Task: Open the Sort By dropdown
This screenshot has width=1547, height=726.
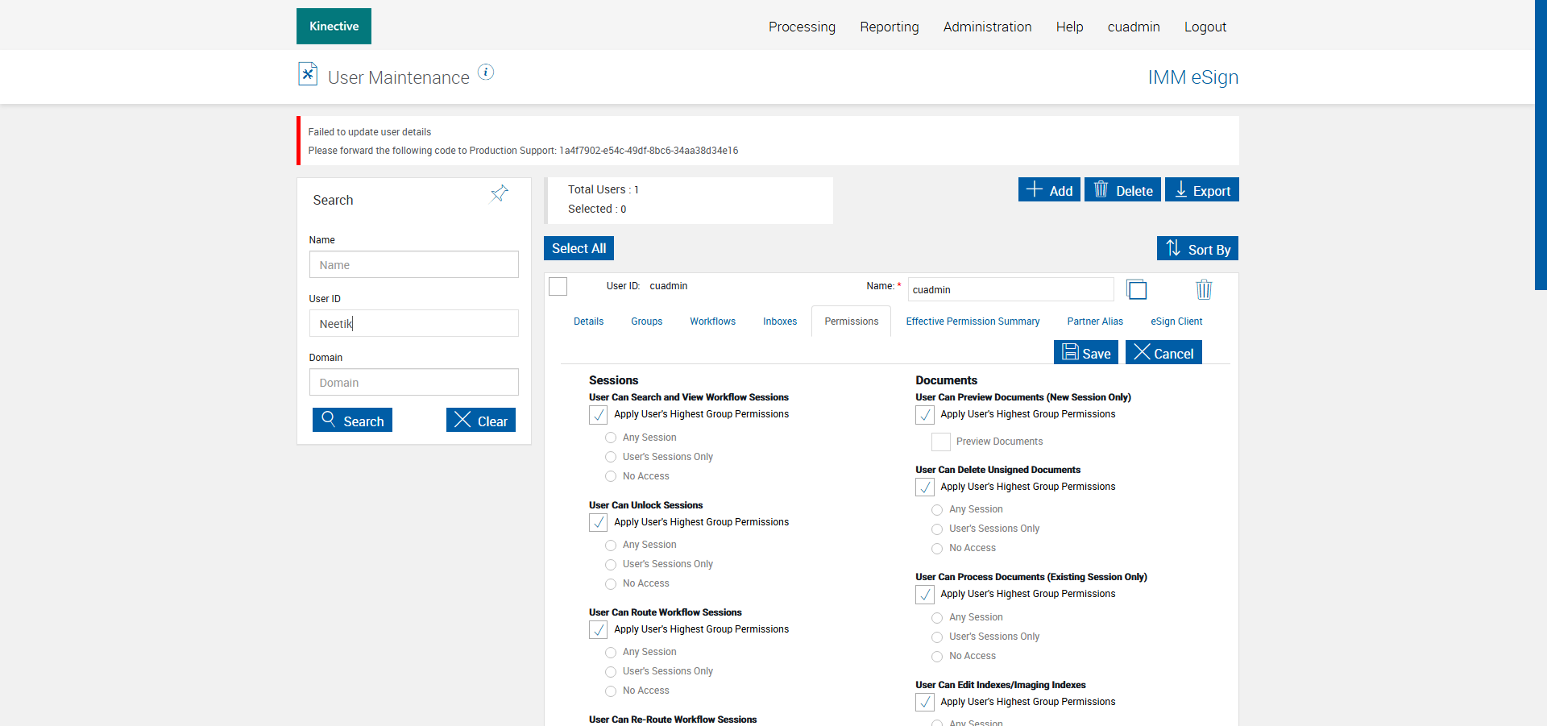Action: click(1197, 249)
